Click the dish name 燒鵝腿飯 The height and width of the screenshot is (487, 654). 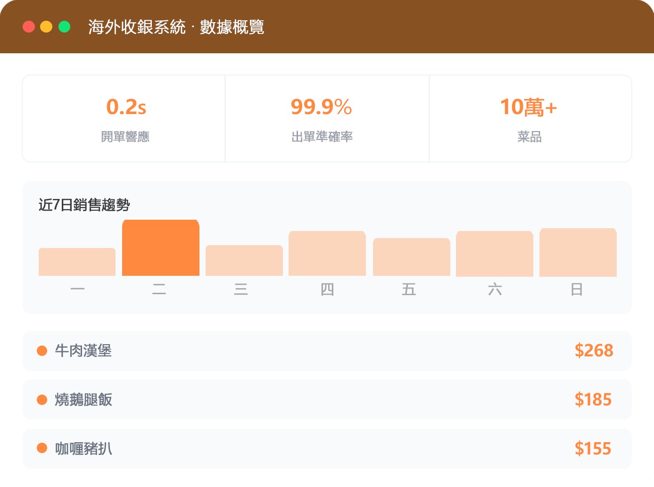pos(83,400)
